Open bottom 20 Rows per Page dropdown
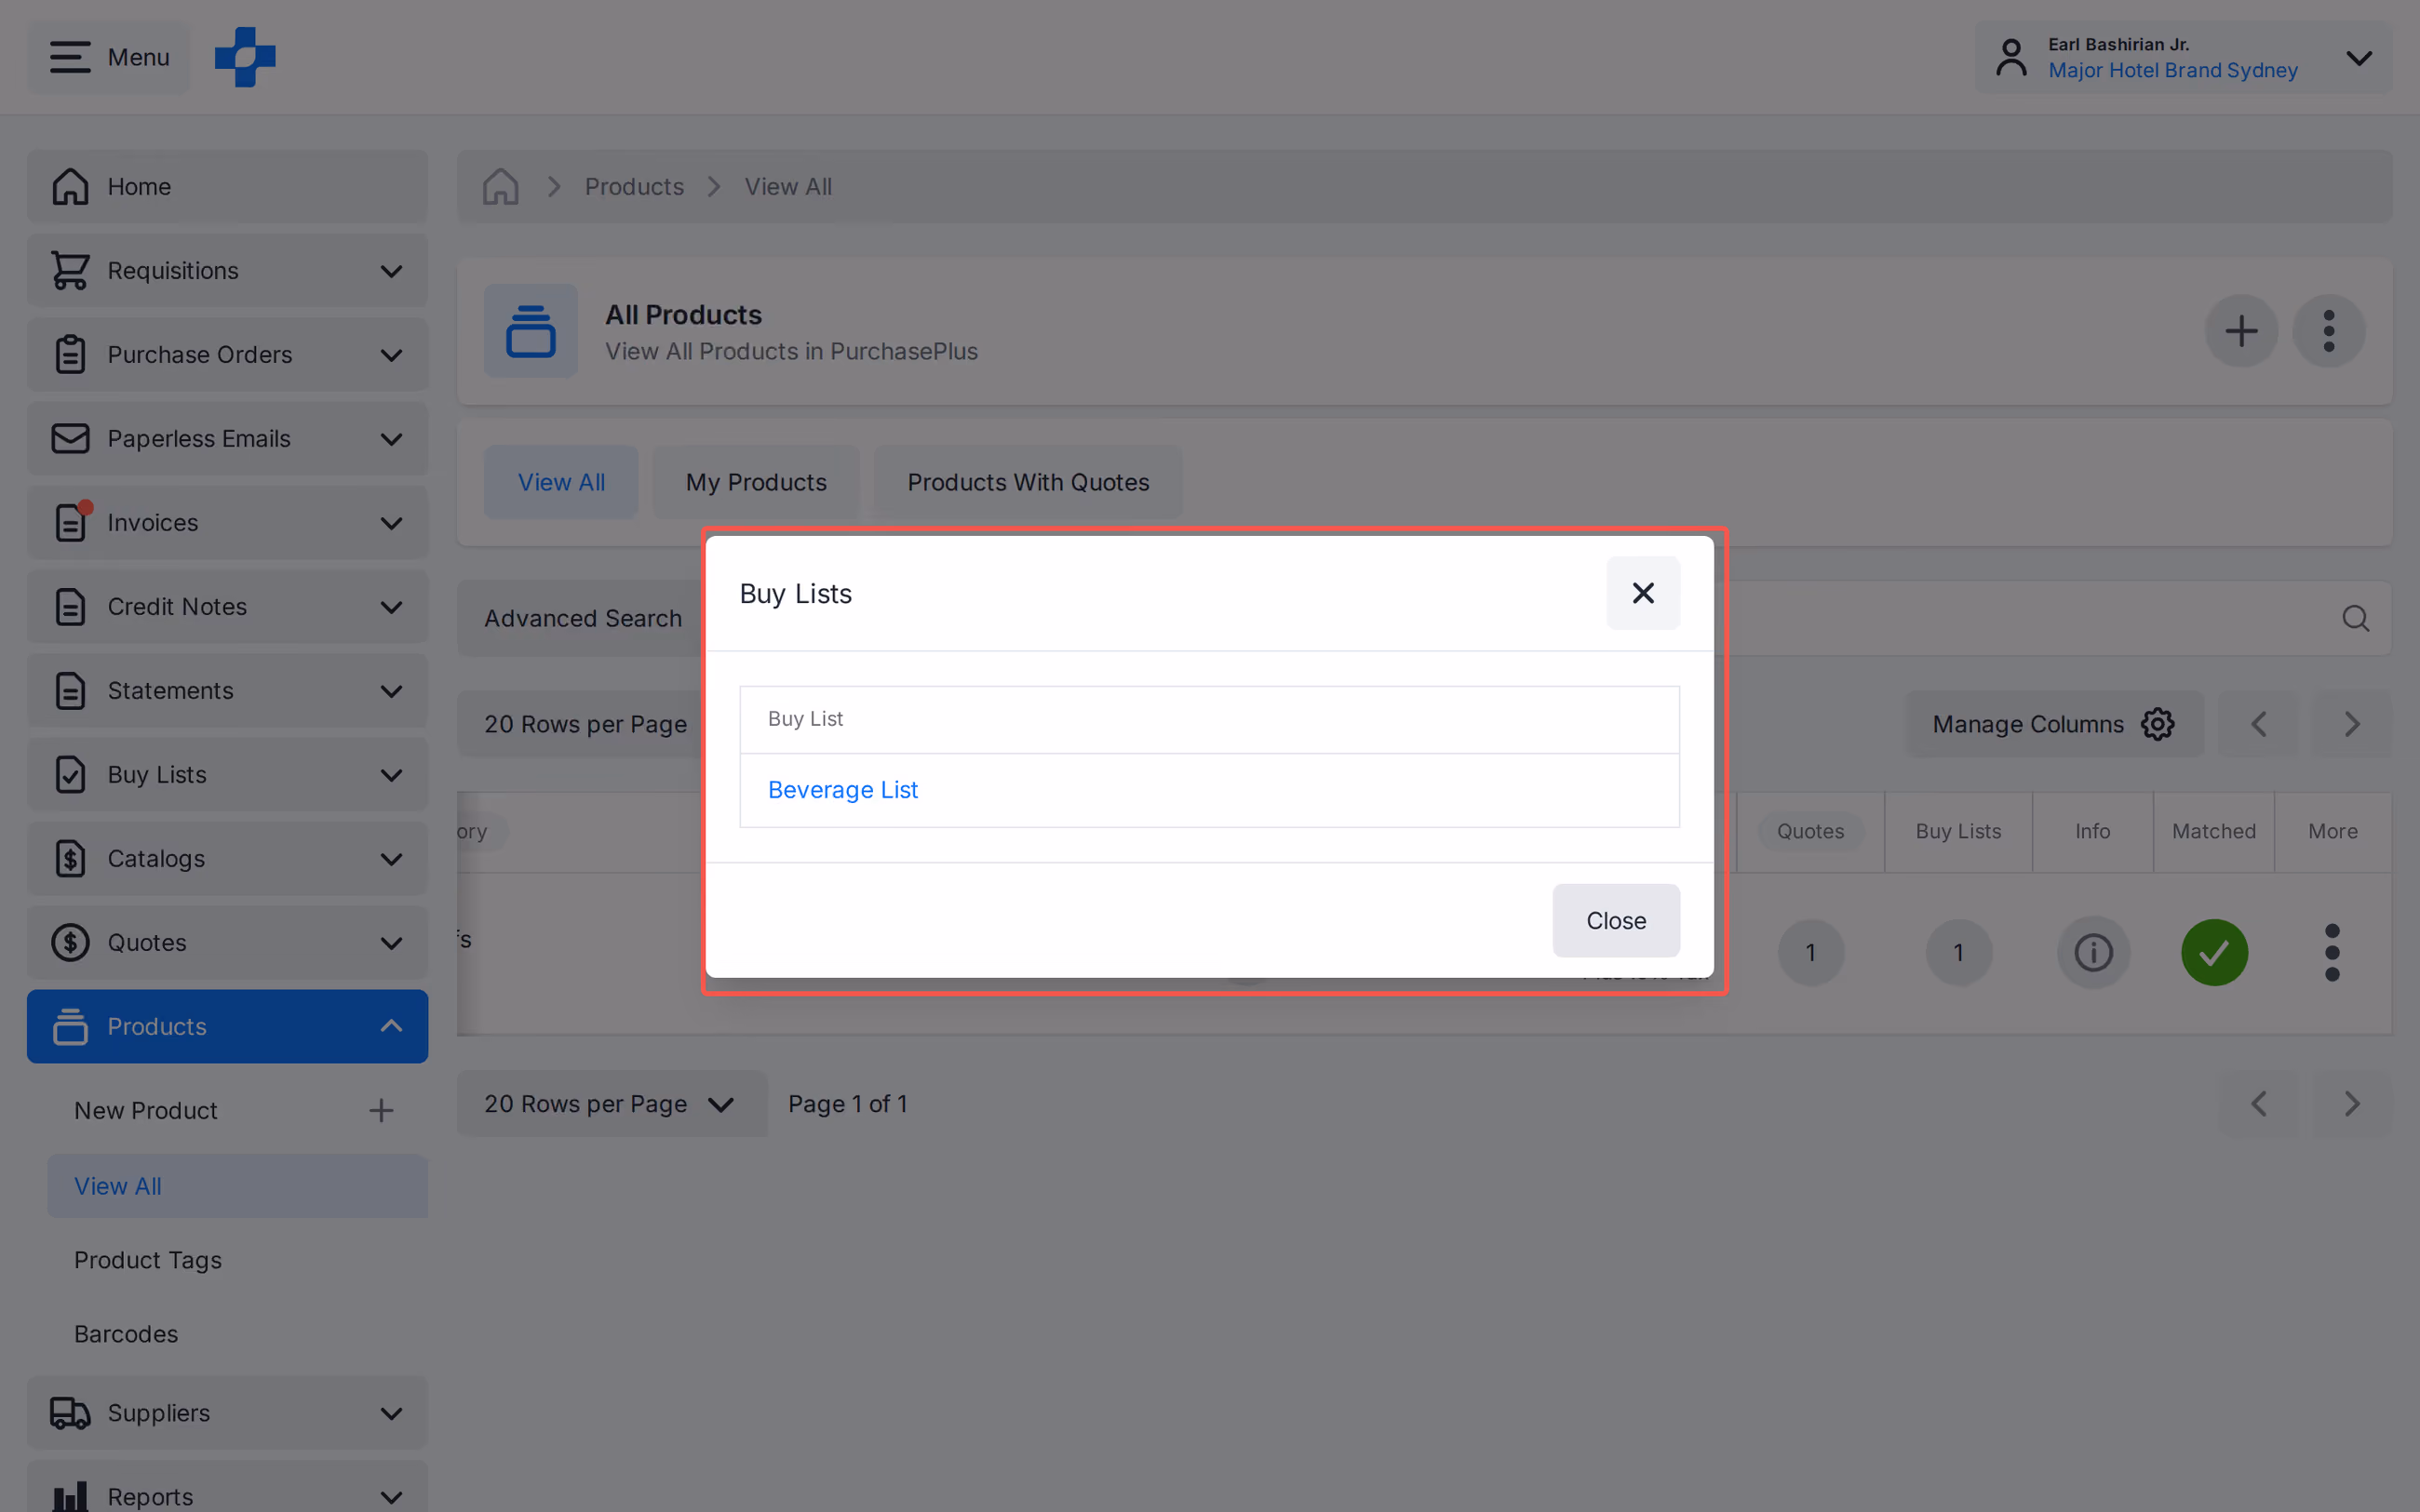The height and width of the screenshot is (1512, 2420). [612, 1104]
